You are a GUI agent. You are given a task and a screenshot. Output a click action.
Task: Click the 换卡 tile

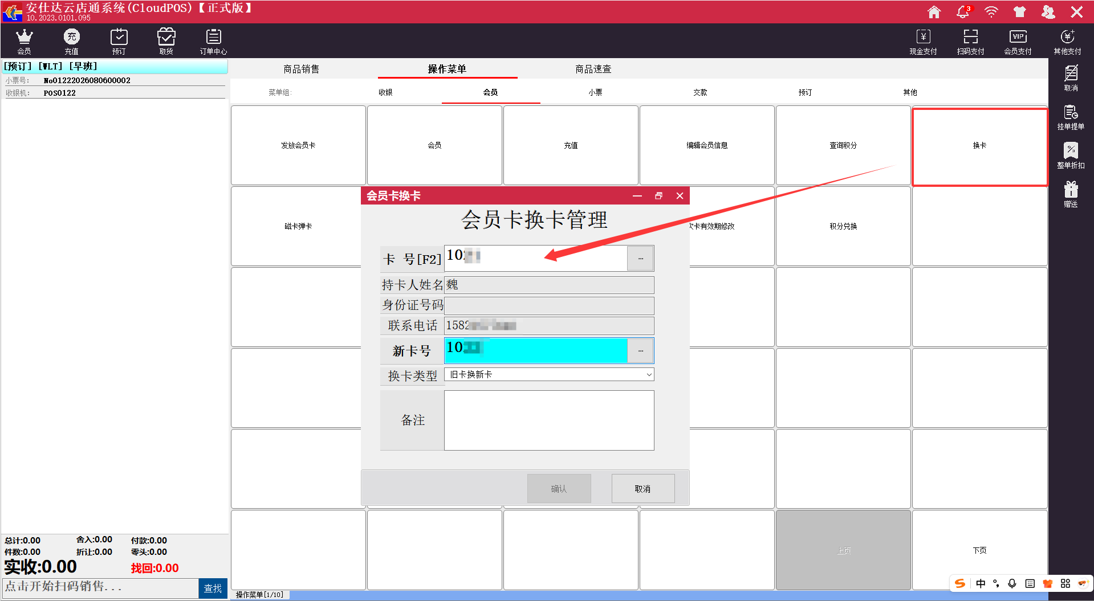coord(979,146)
